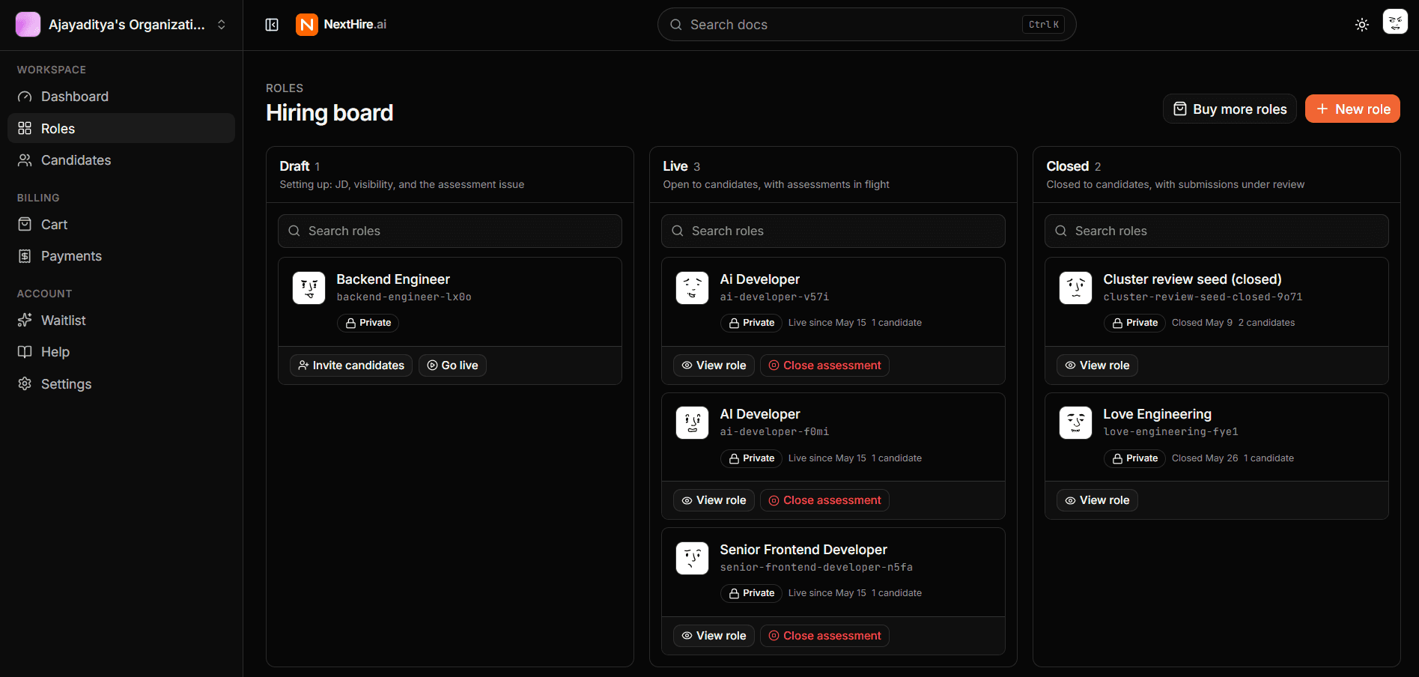The image size is (1419, 677).
Task: Click avatar of ai-developer-f0mi role
Action: tap(692, 423)
